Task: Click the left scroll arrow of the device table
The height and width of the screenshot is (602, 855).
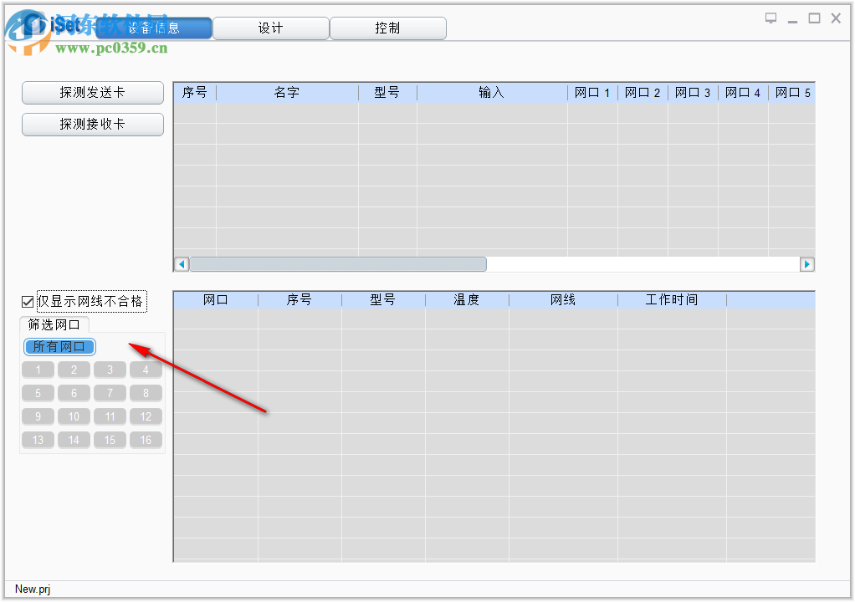Action: [181, 263]
